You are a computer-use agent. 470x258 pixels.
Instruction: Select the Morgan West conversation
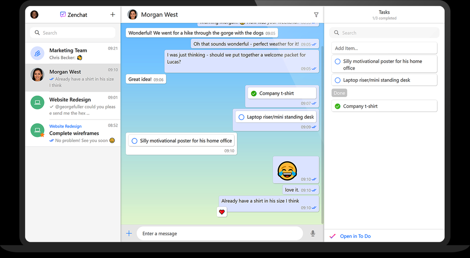point(73,78)
